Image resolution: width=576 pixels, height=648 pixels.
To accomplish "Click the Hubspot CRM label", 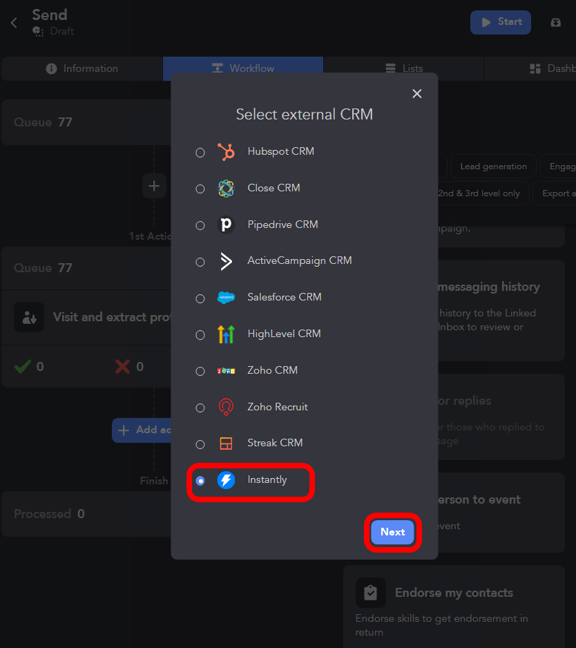I will coord(281,152).
